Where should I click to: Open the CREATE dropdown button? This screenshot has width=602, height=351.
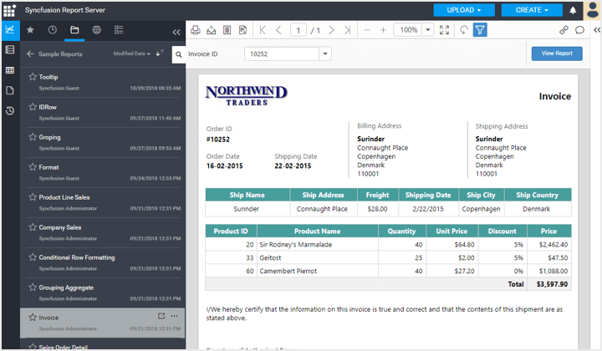(532, 10)
